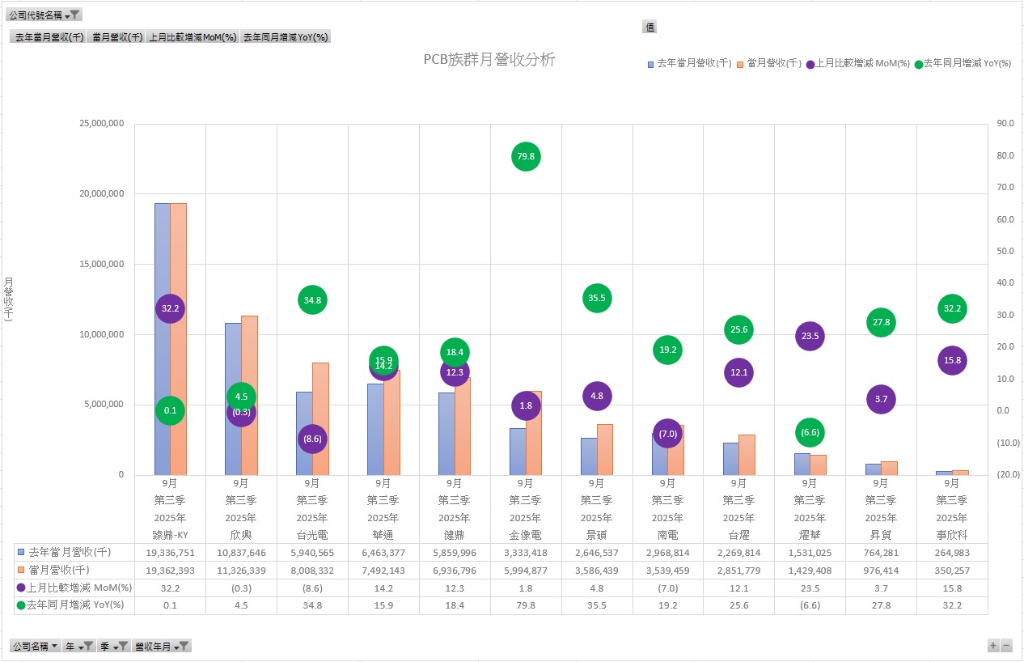The image size is (1024, 662).
Task: Select the green 25.6 bubble for 台燿
Action: tap(738, 329)
